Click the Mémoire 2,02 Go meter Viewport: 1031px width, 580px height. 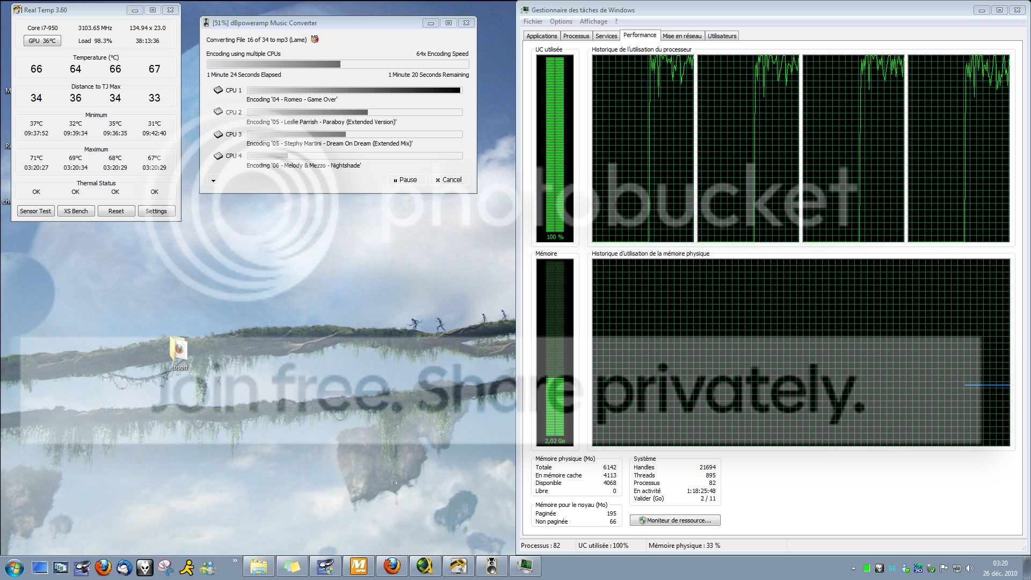coord(555,352)
